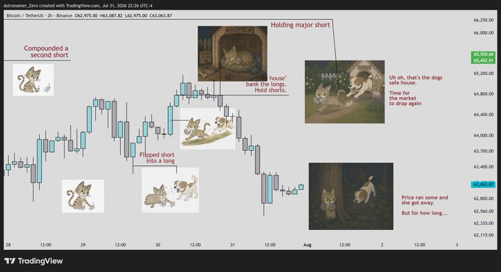Select the dog barking at cat image

[x=170, y=190]
